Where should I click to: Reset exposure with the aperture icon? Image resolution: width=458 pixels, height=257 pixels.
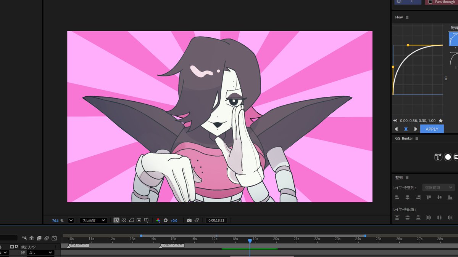(x=166, y=220)
